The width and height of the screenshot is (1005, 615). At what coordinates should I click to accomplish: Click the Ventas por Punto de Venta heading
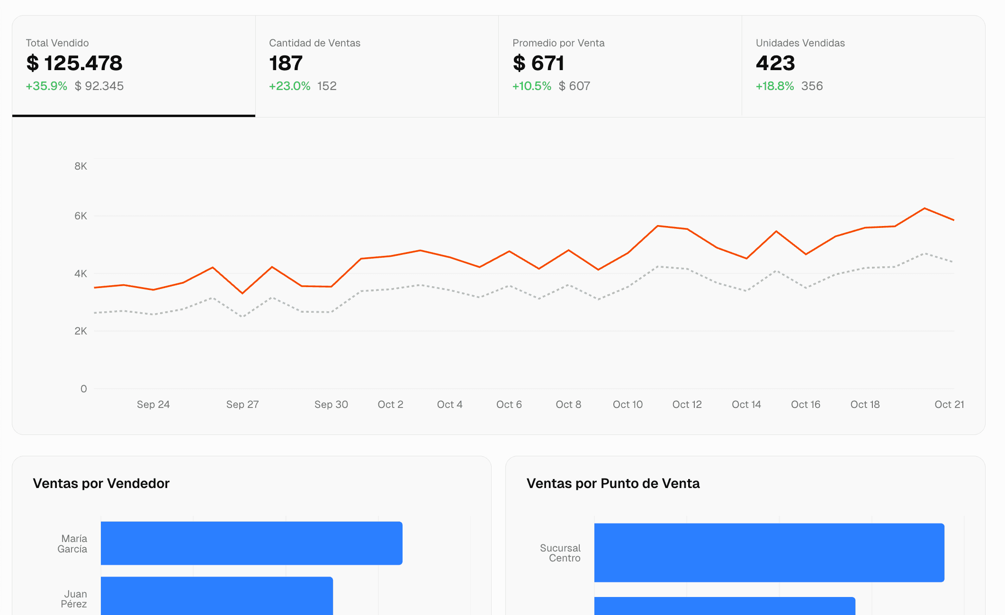click(x=613, y=483)
